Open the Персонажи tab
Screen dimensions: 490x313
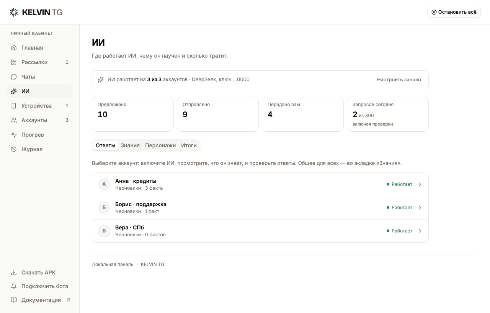pos(160,145)
